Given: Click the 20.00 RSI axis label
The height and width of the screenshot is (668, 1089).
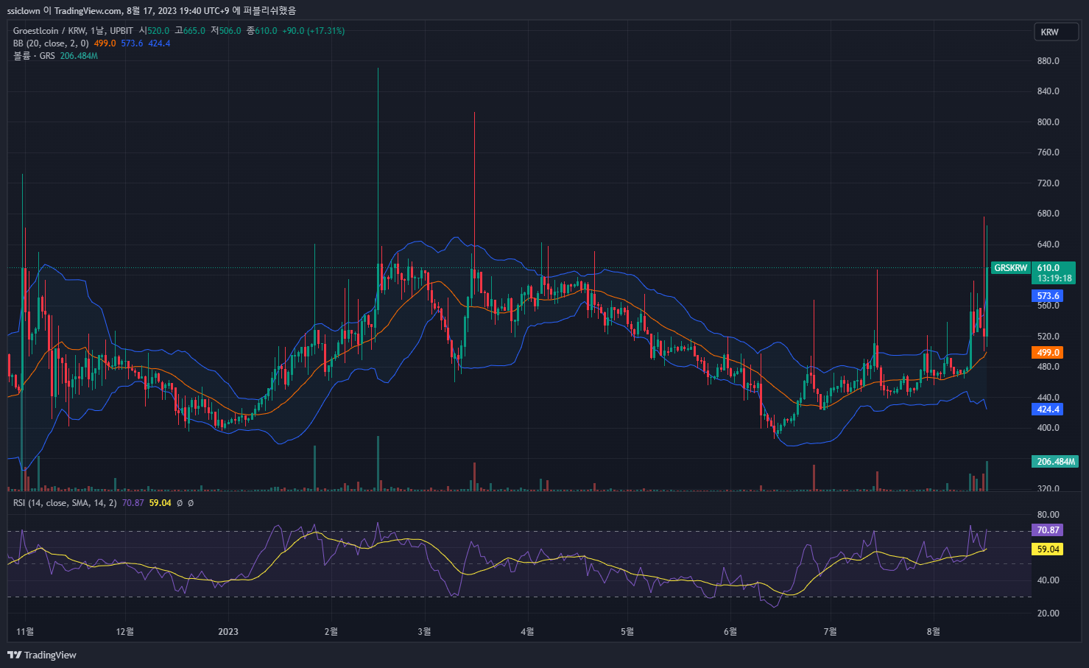Looking at the screenshot, I should [x=1048, y=613].
